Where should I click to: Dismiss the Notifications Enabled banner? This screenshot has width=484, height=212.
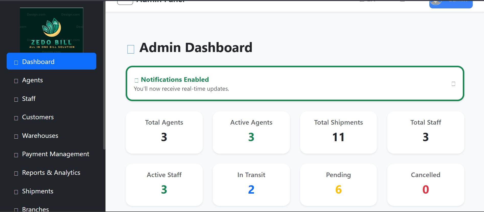453,84
